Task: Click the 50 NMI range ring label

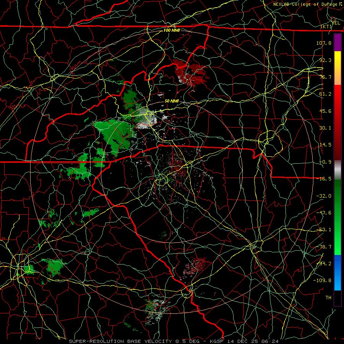Action: pos(172,101)
